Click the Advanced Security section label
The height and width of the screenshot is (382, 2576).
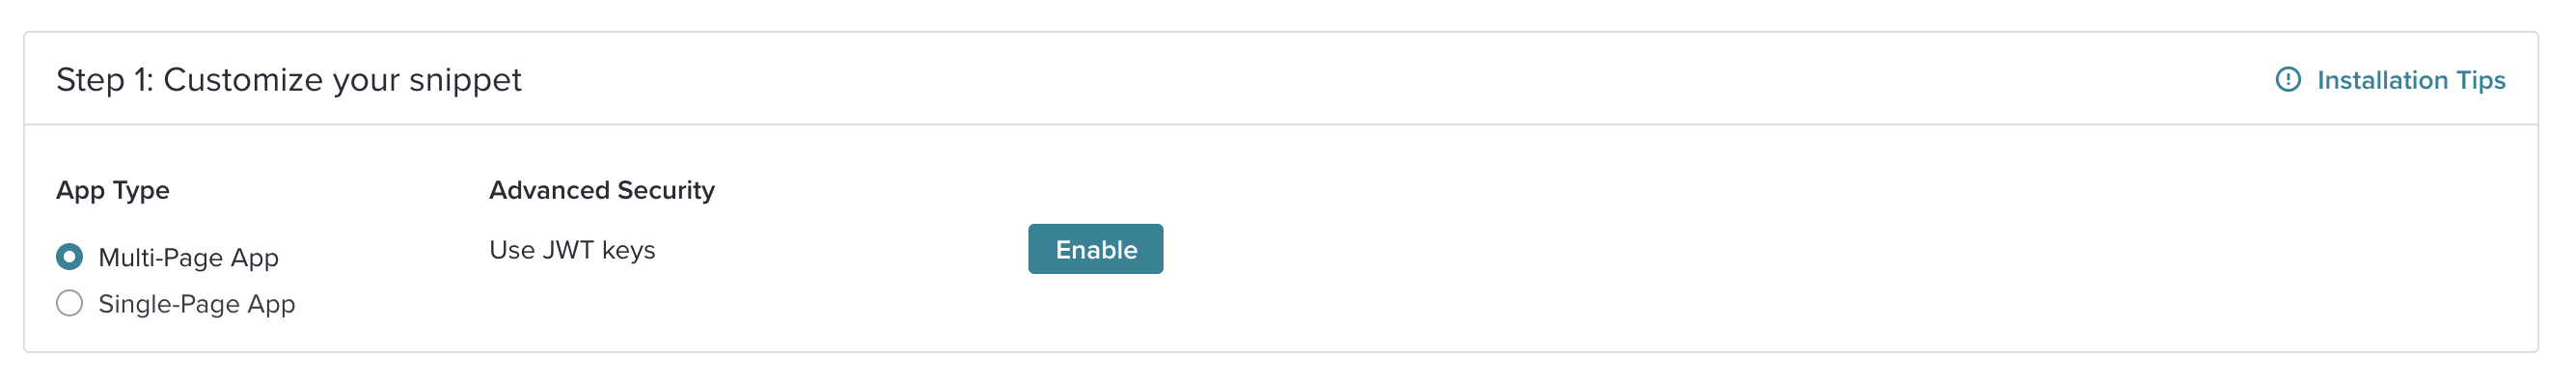click(x=602, y=190)
